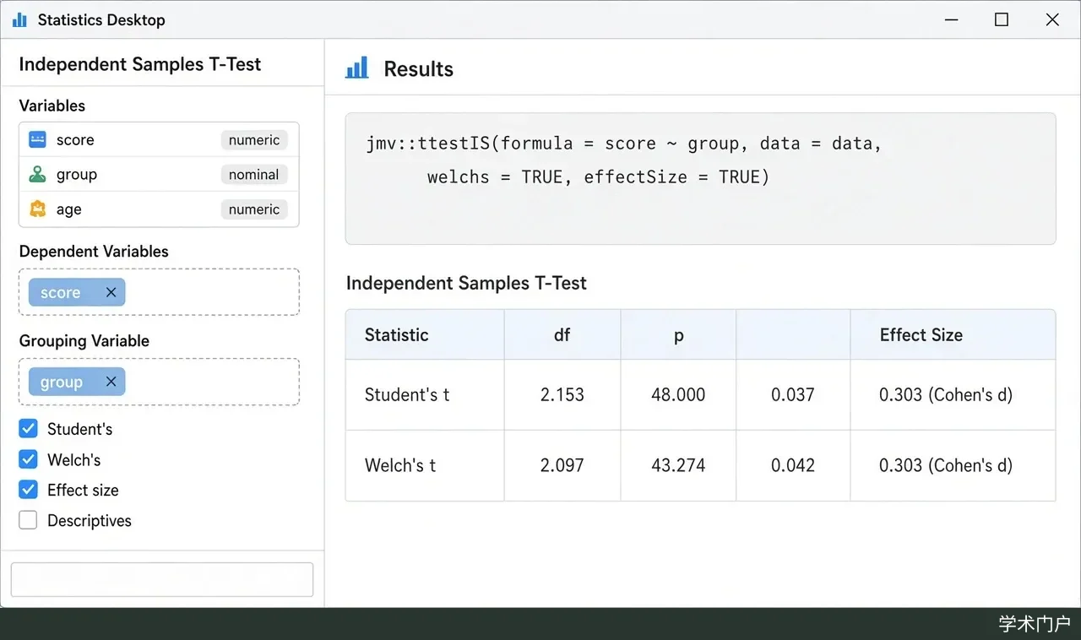
Task: Click the Results bar chart icon
Action: click(357, 68)
